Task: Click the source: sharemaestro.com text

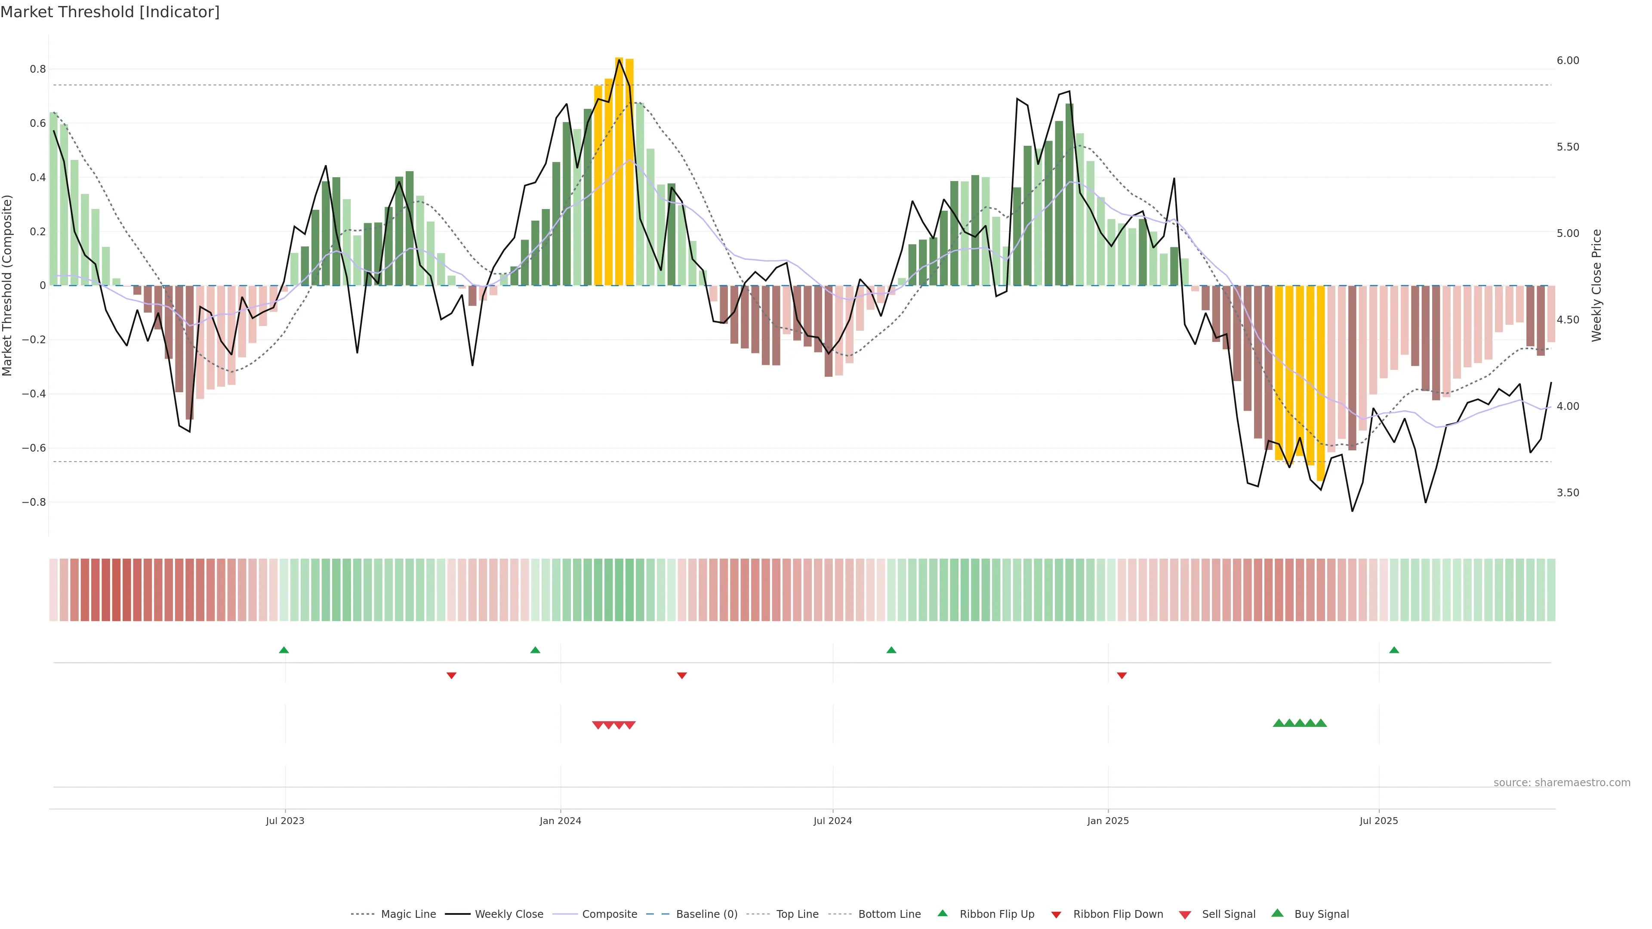Action: 1562,783
